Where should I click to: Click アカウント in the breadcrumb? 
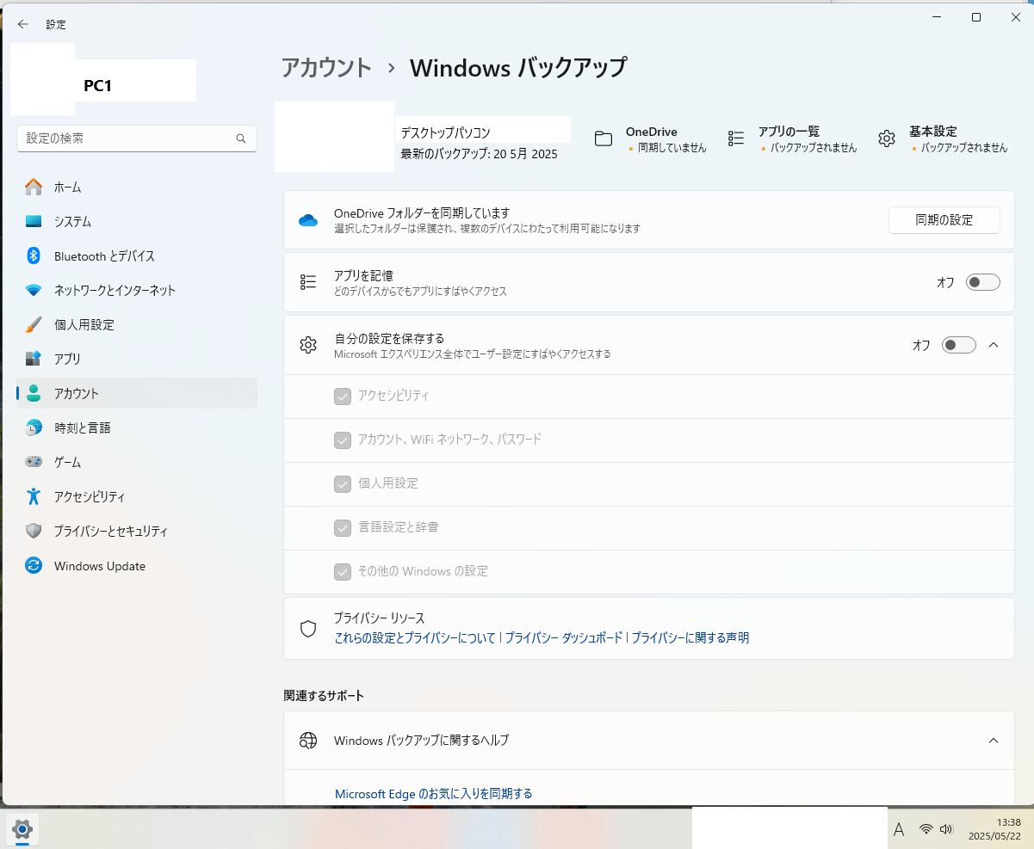pos(327,68)
